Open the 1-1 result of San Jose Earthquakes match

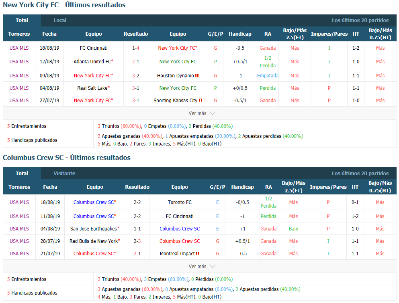click(x=137, y=228)
